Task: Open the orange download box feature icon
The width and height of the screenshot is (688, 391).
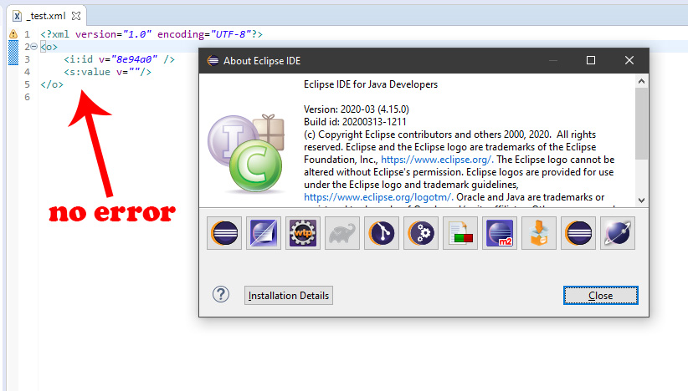Action: [x=539, y=233]
